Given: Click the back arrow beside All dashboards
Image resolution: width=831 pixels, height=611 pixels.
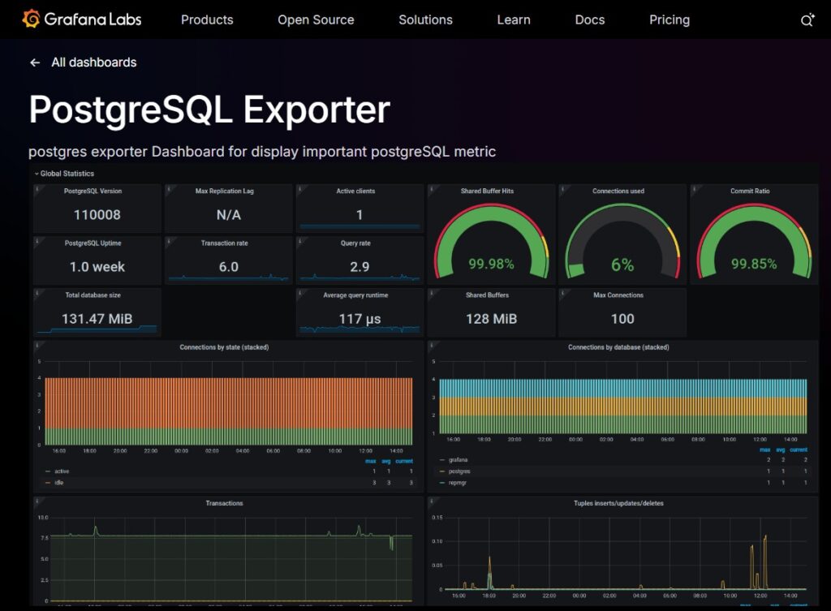Looking at the screenshot, I should [x=35, y=62].
